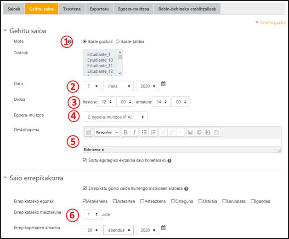Image resolution: width=289 pixels, height=239 pixels.
Task: Open the Egoera-multzoa dropdown
Action: click(x=115, y=117)
